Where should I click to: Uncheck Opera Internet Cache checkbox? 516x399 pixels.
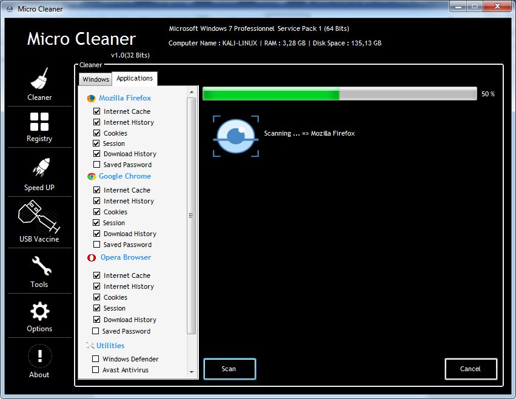click(x=97, y=275)
